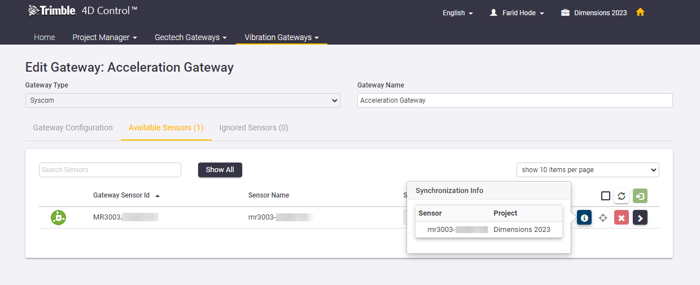The image size is (700, 285).
Task: Sort by Gateway Sensor Id arrow
Action: (158, 196)
